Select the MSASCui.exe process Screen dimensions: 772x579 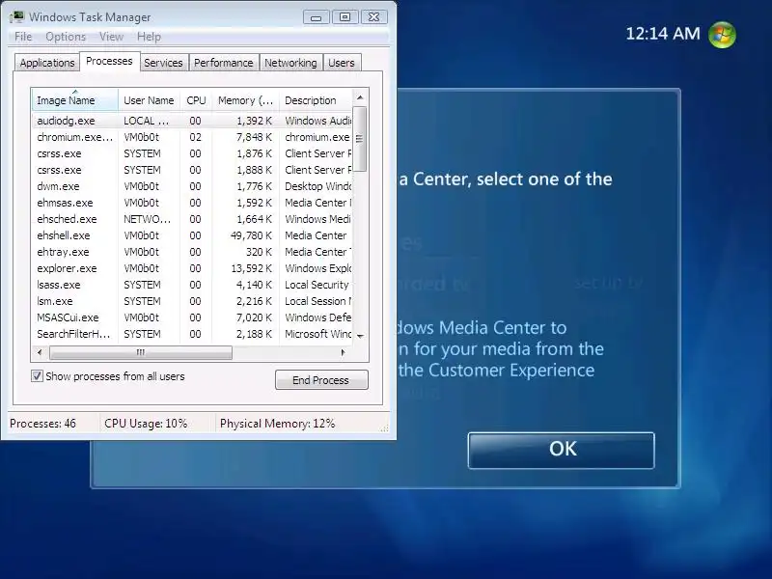point(192,317)
